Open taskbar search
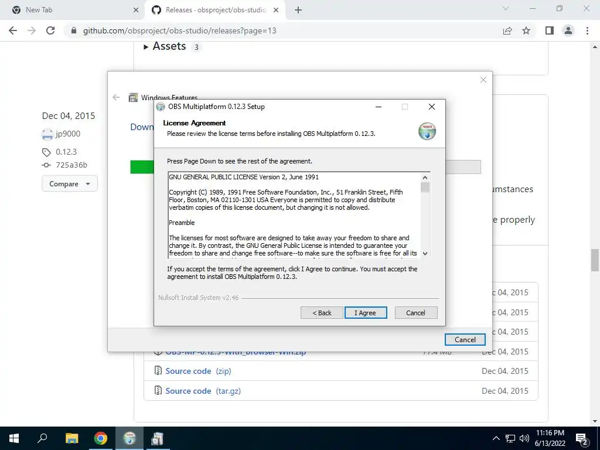This screenshot has width=600, height=450. coord(42,438)
